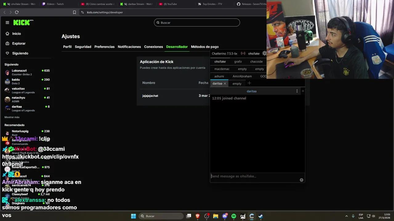The width and height of the screenshot is (394, 221).
Task: Open the ohsifake account switcher in Chatterino
Action: 254,53
